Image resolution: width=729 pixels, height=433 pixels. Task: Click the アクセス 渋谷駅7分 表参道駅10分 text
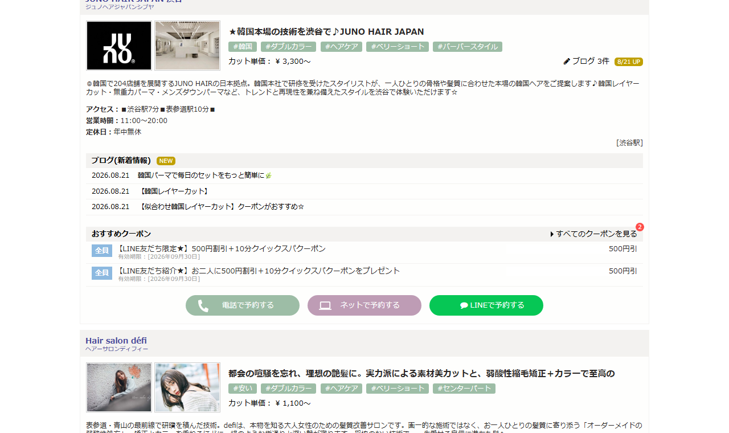(x=150, y=109)
